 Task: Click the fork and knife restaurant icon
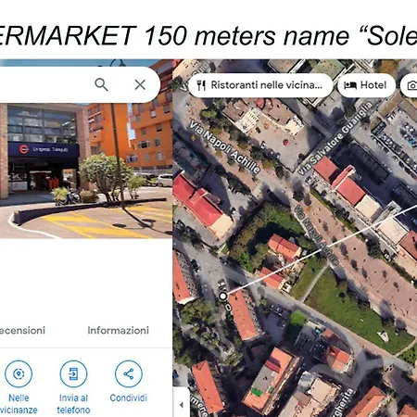tap(201, 85)
